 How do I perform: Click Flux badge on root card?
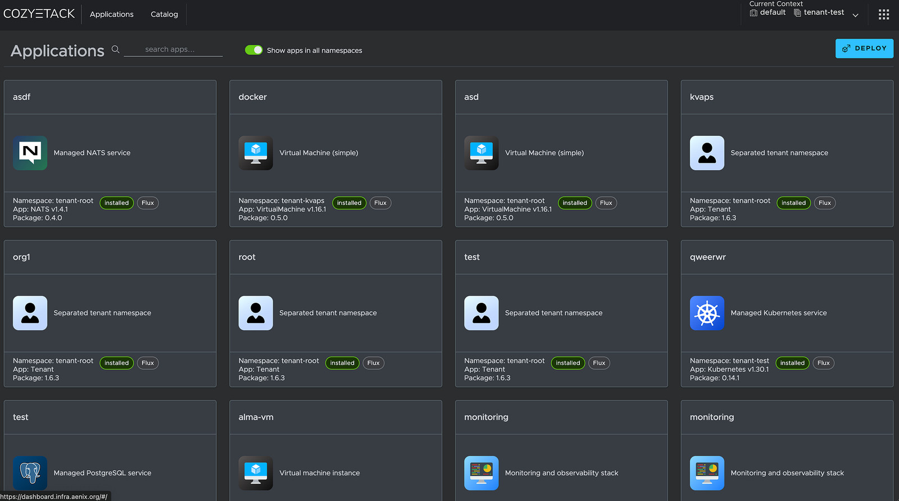tap(374, 363)
